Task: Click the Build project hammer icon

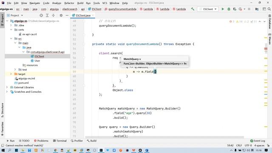Action: coord(193,9)
